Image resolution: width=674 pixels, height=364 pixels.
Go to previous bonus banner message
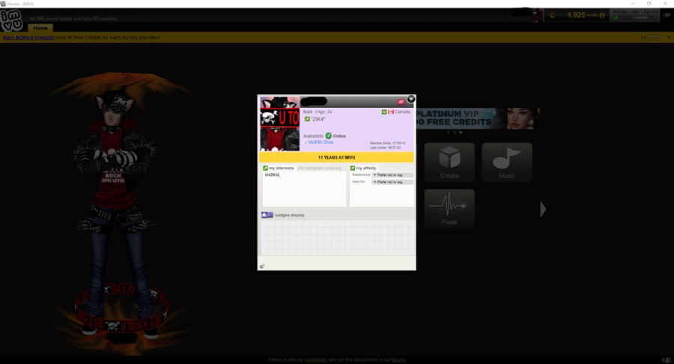click(650, 37)
